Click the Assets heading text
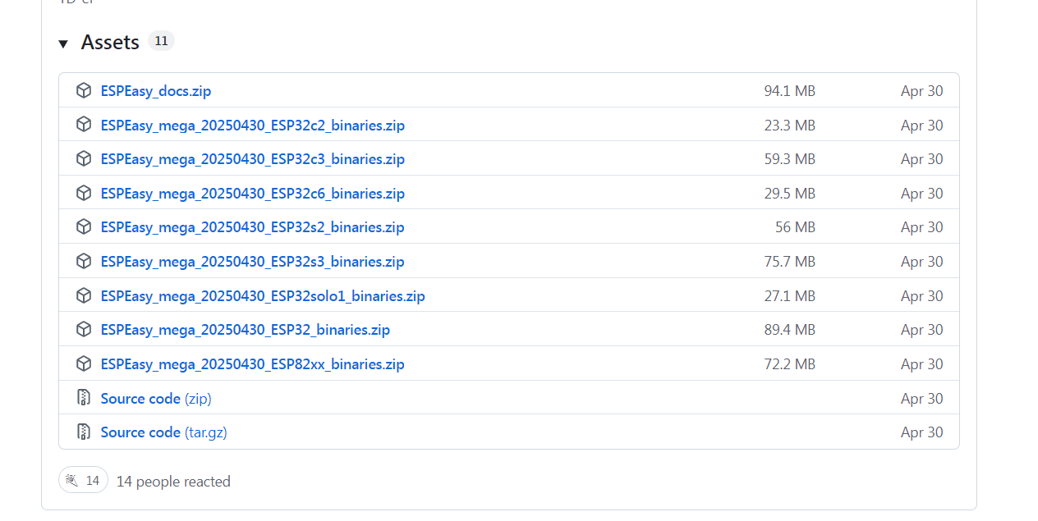The image size is (1038, 521). pos(110,43)
